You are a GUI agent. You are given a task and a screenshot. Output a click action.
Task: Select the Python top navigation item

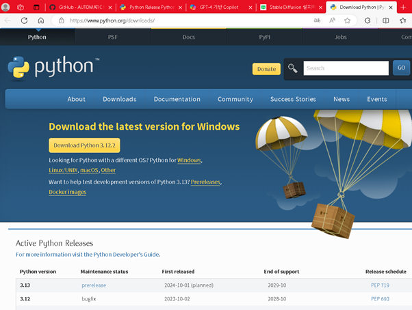click(37, 37)
